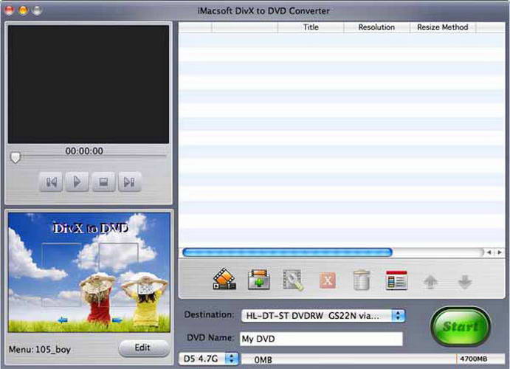Click the 4700MB capacity label
This screenshot has height=369, width=510.
pos(474,359)
